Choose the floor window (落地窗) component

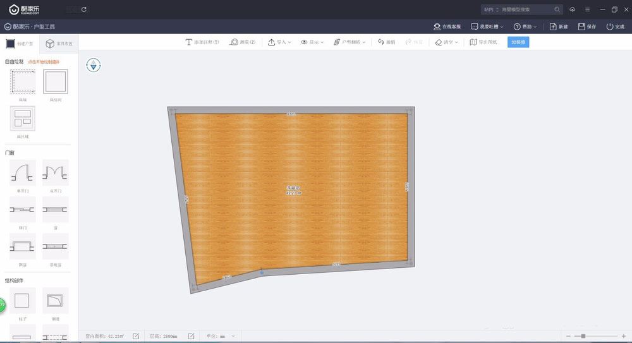(55, 246)
